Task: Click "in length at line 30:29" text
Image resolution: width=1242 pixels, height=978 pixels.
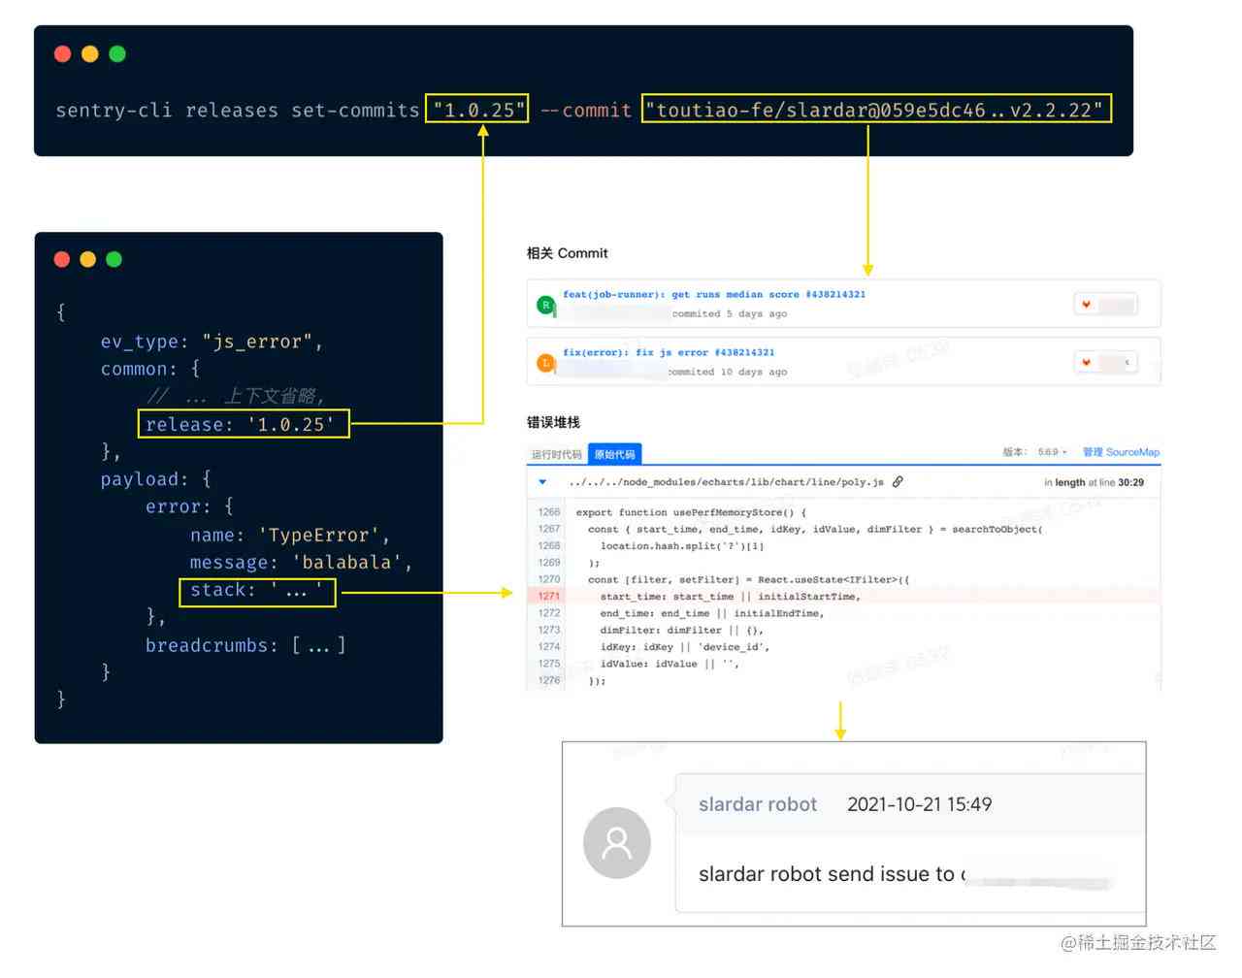Action: click(x=1094, y=482)
